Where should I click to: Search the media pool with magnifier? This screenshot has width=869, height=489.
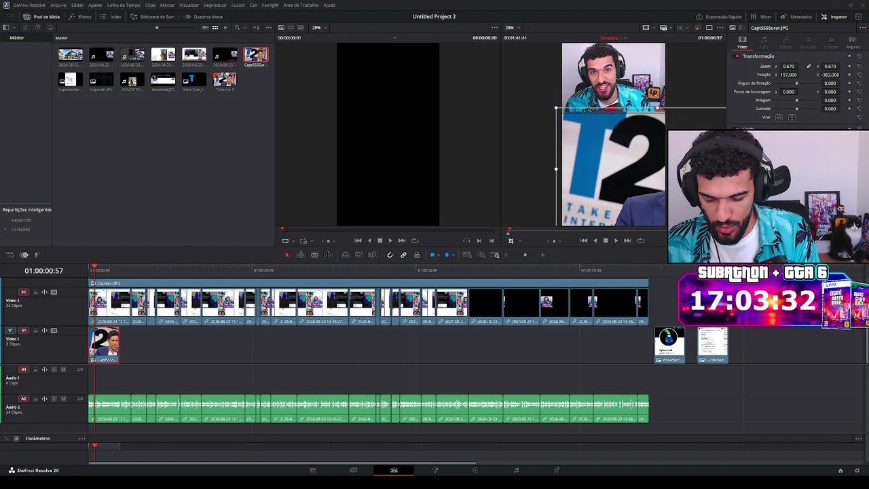[237, 28]
